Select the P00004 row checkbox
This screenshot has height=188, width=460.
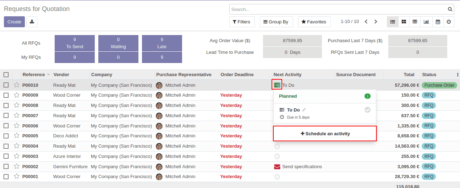click(6, 146)
